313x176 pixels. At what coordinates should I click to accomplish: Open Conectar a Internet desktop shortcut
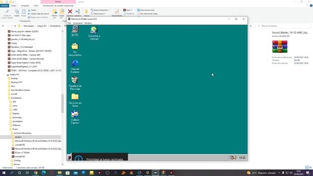(94, 33)
